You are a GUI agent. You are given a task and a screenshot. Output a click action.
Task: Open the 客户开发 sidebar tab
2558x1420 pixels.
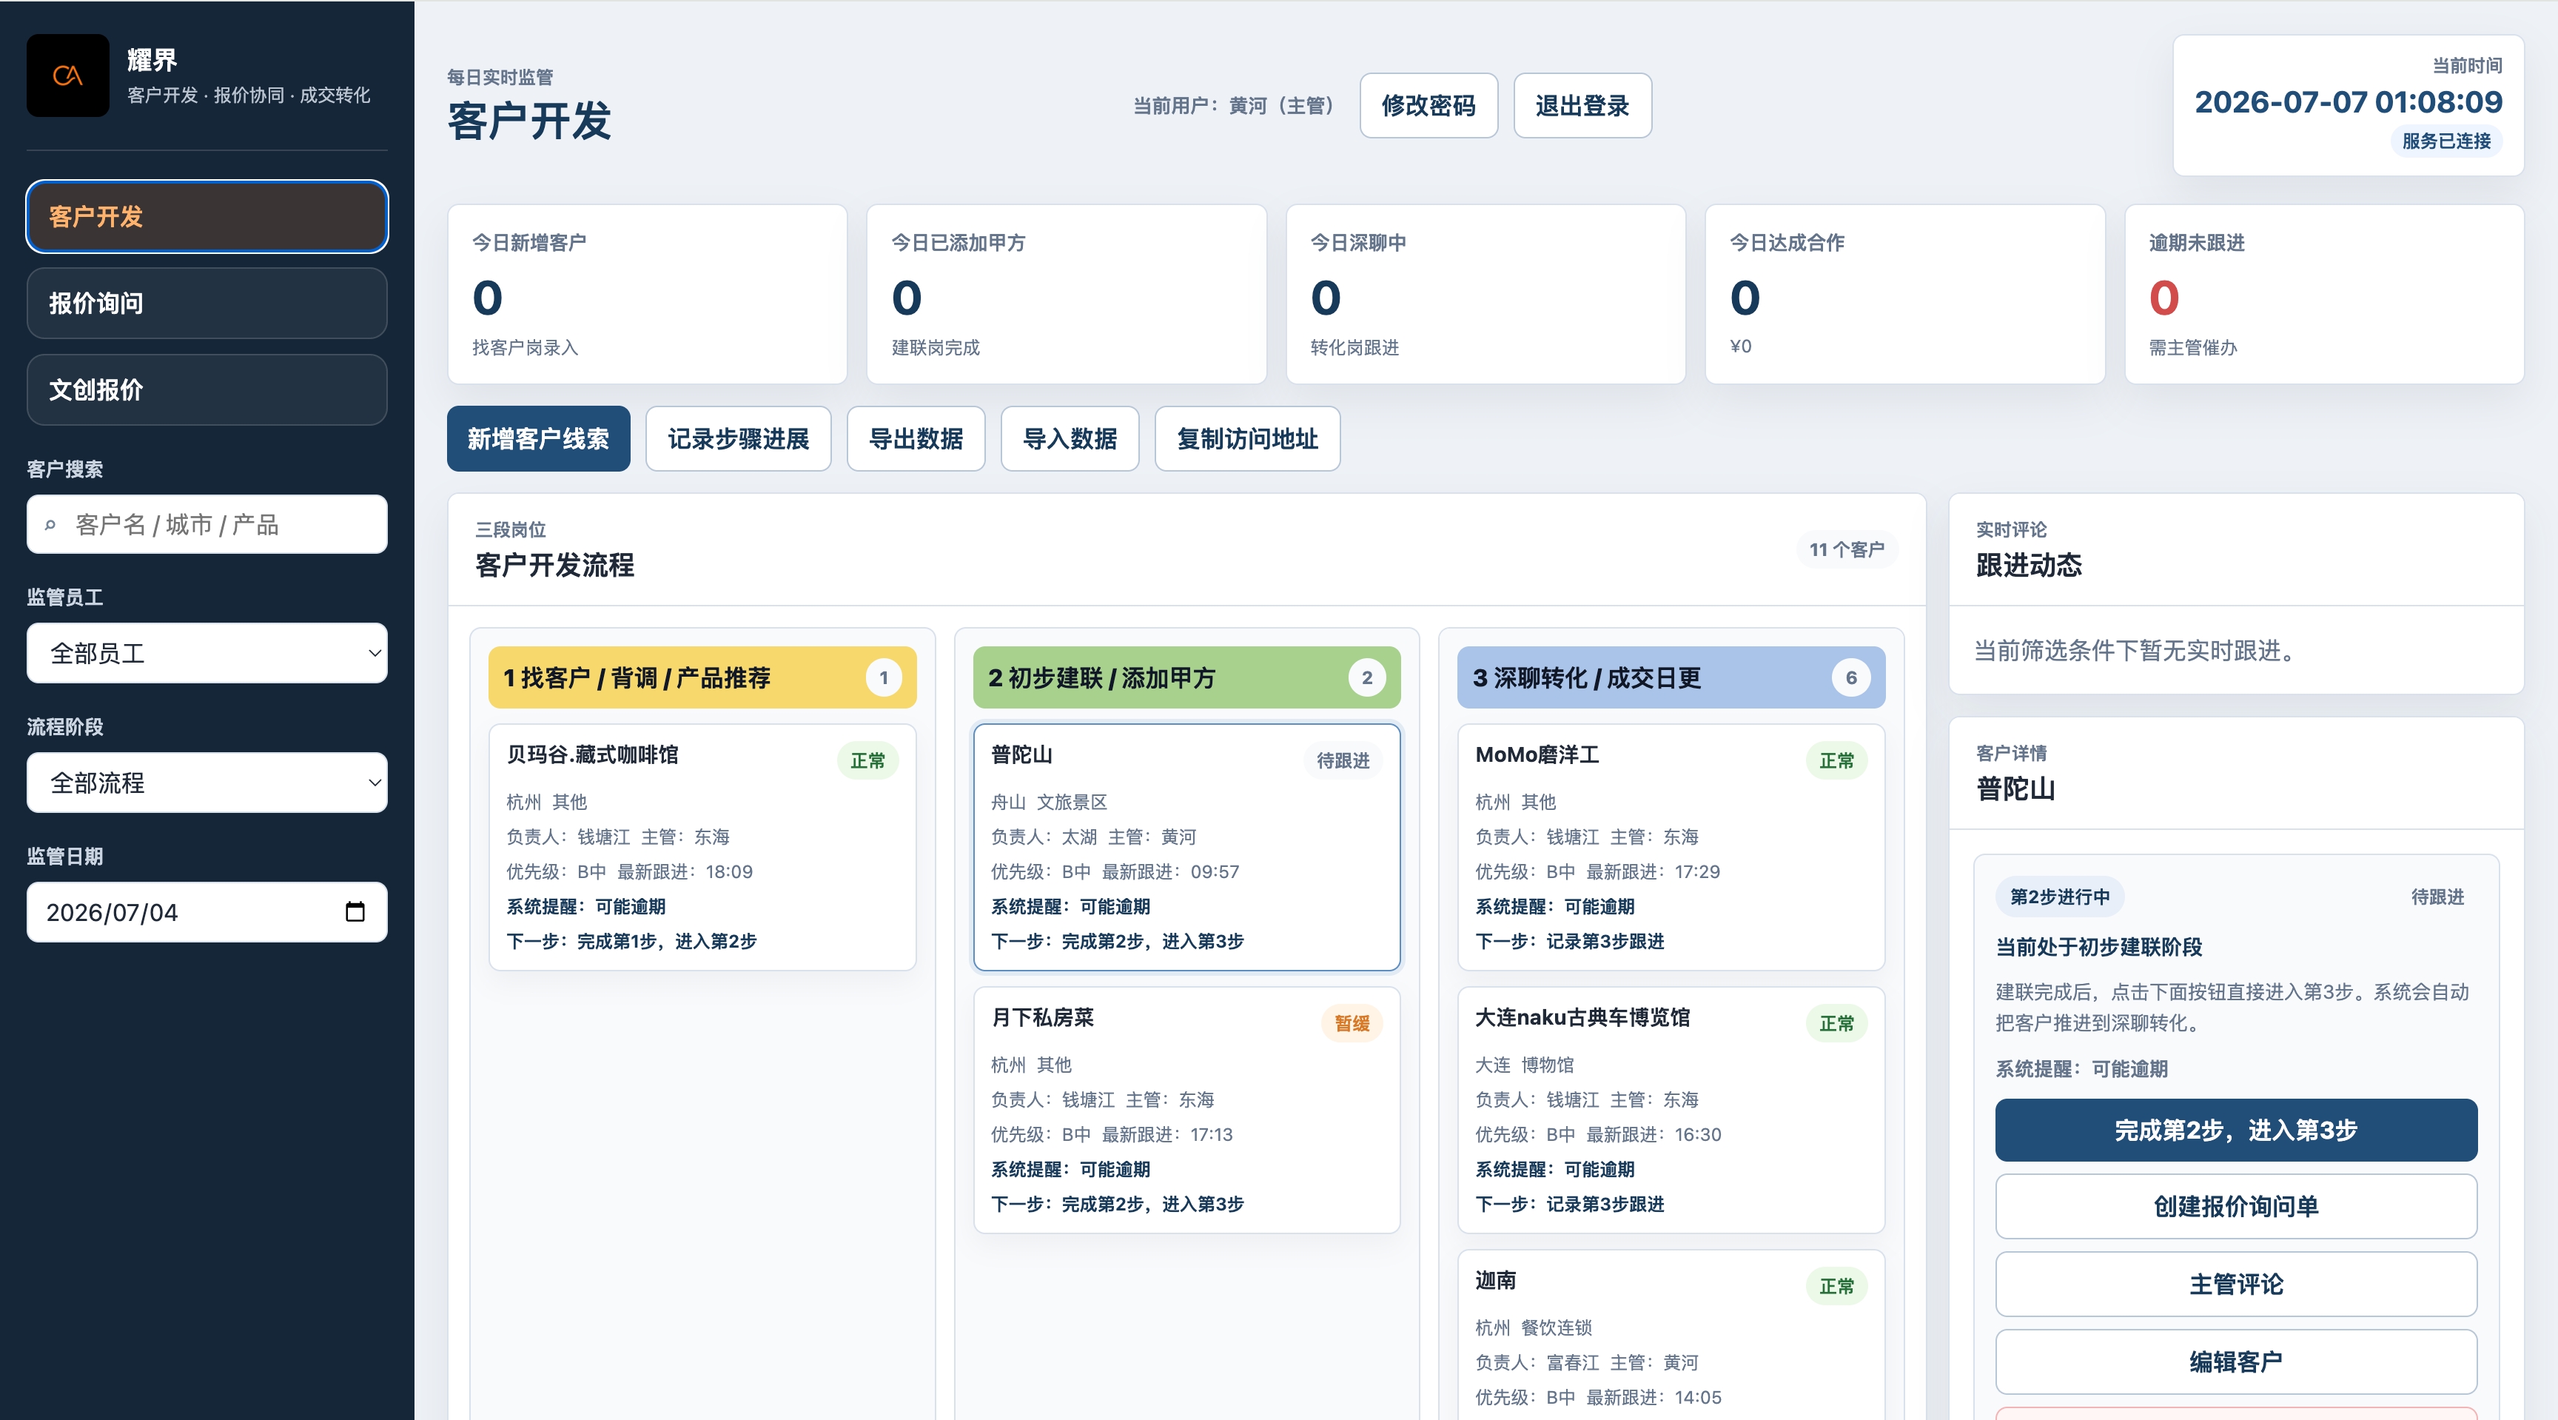207,216
